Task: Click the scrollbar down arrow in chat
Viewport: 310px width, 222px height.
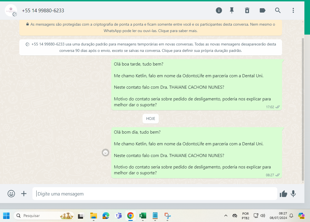Action: pos(303,182)
